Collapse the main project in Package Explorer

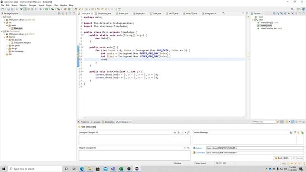point(2,17)
